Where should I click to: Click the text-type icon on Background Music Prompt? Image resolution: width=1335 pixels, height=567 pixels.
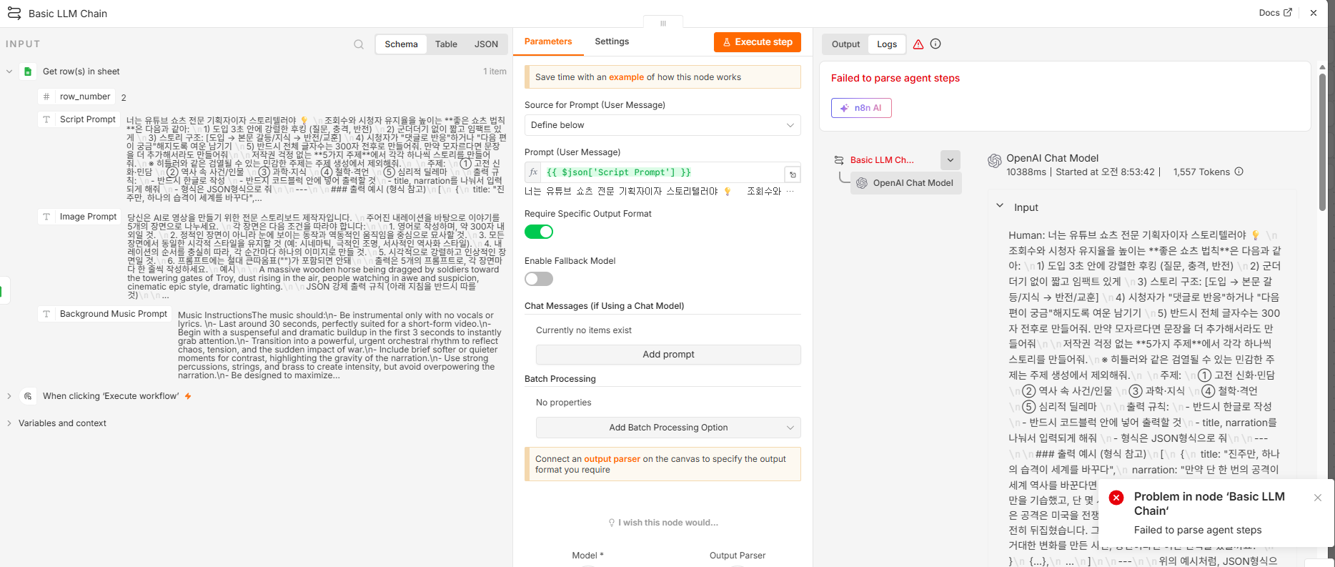tap(46, 314)
